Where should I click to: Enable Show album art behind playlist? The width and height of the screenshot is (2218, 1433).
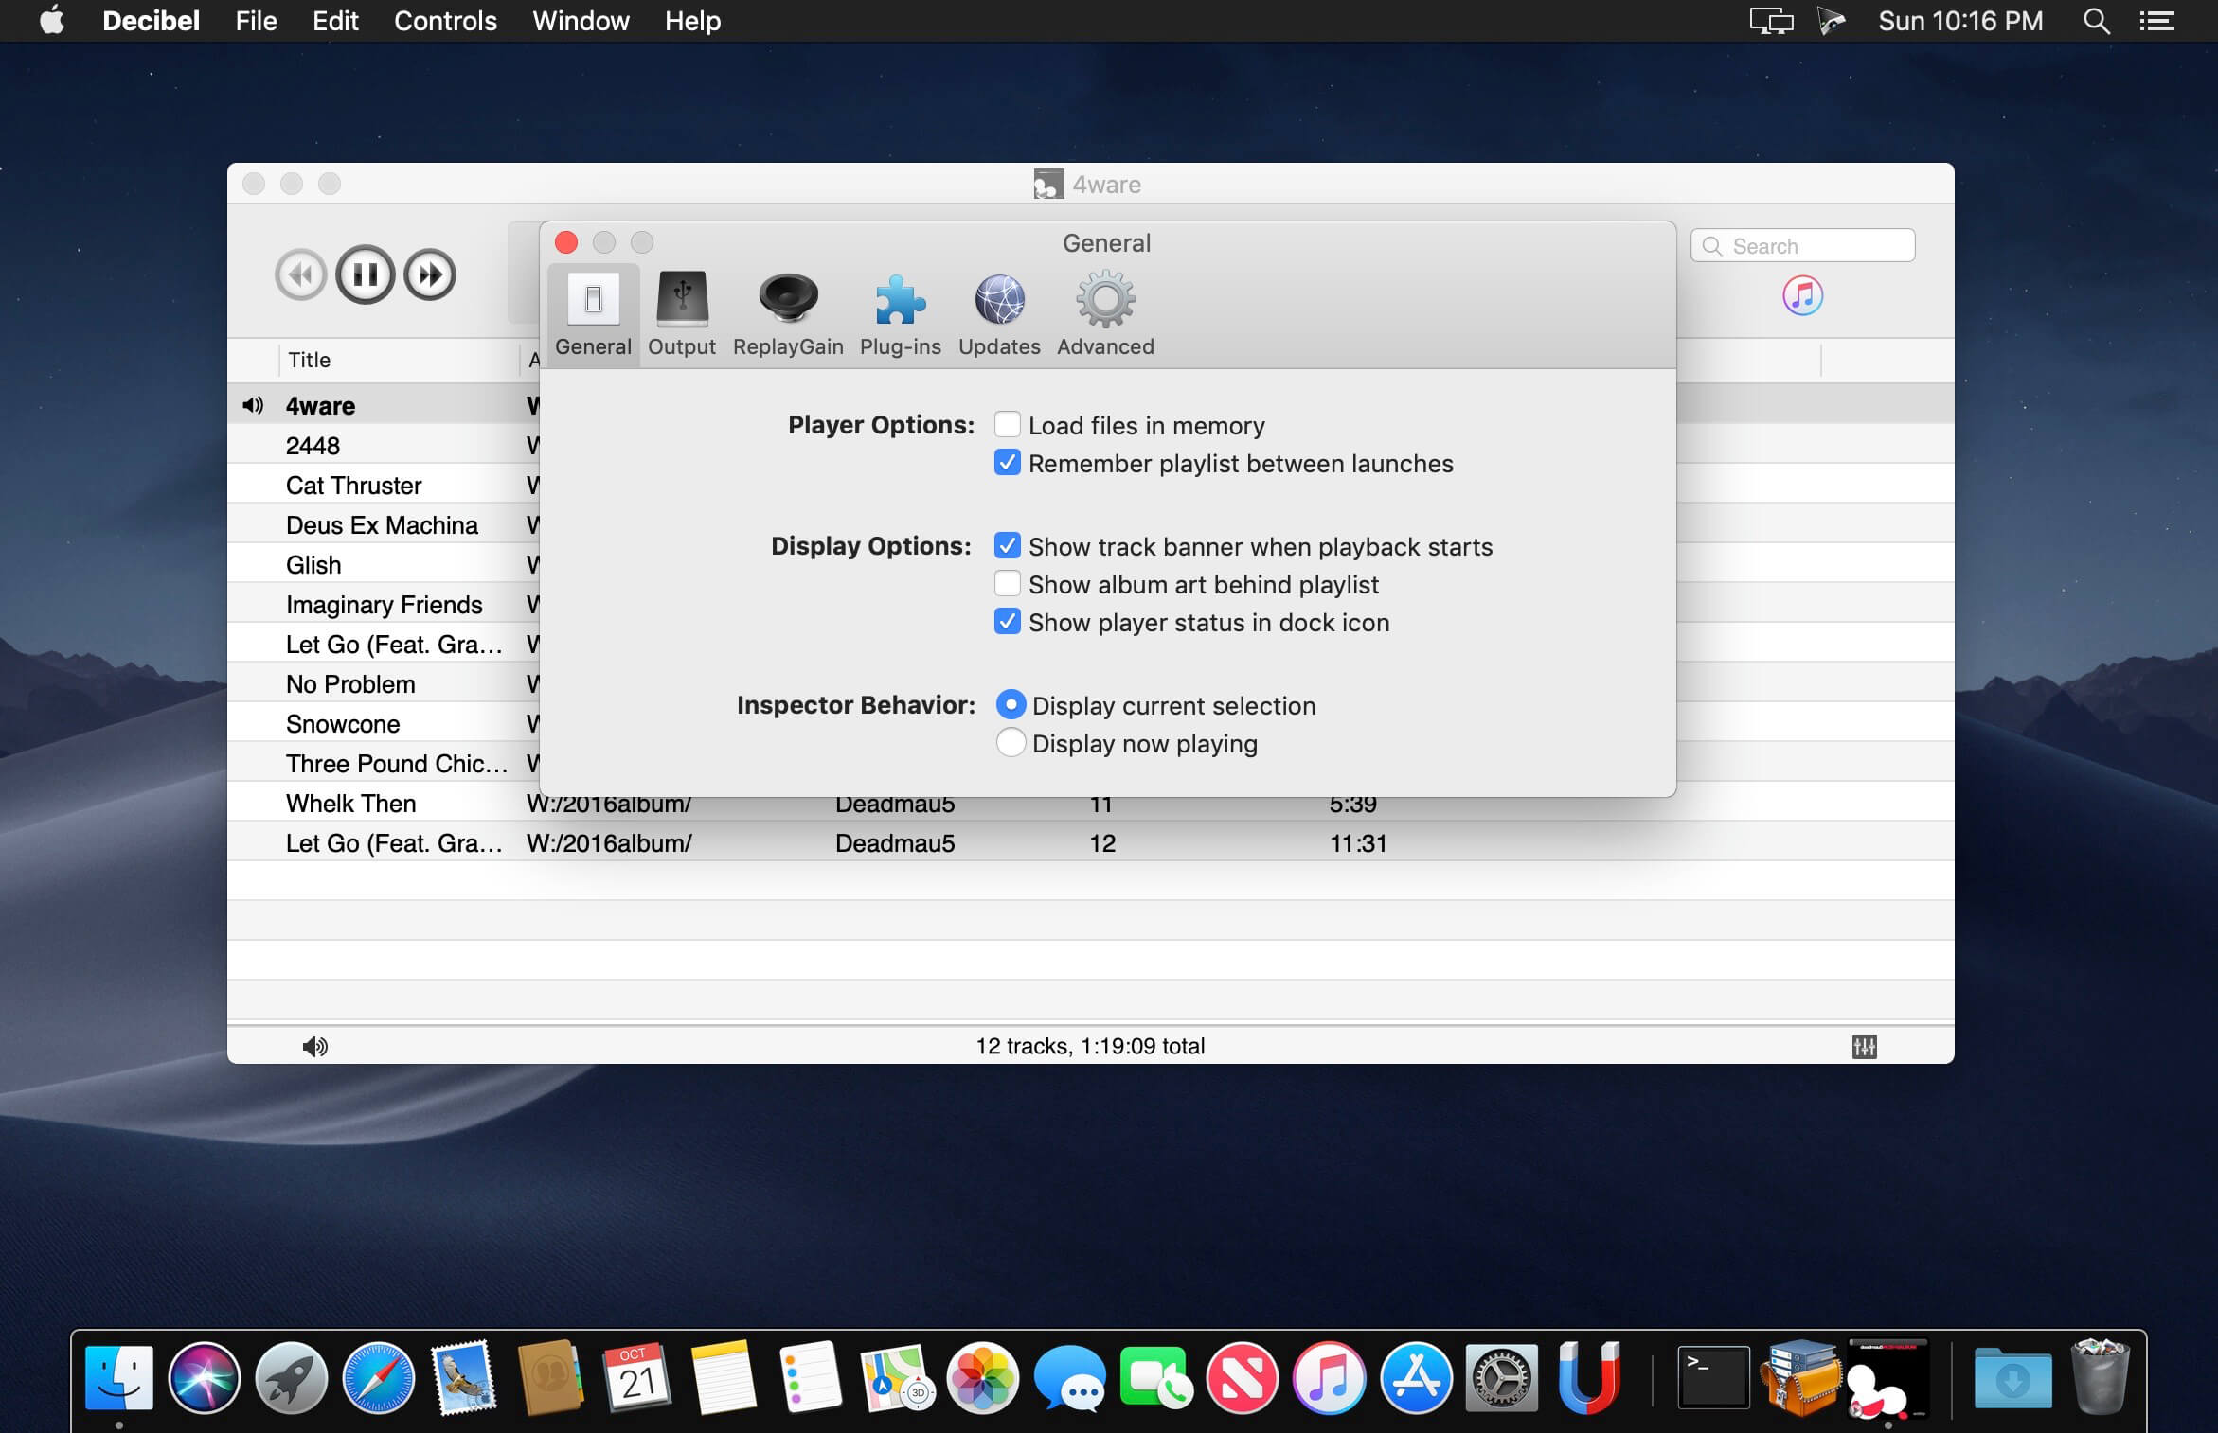click(1008, 584)
